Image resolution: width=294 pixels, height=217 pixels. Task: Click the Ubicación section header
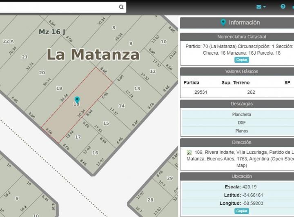(241, 176)
